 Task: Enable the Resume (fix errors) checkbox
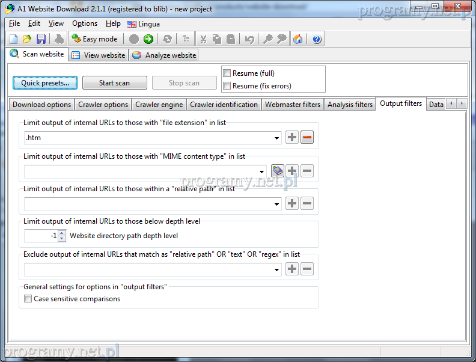227,86
